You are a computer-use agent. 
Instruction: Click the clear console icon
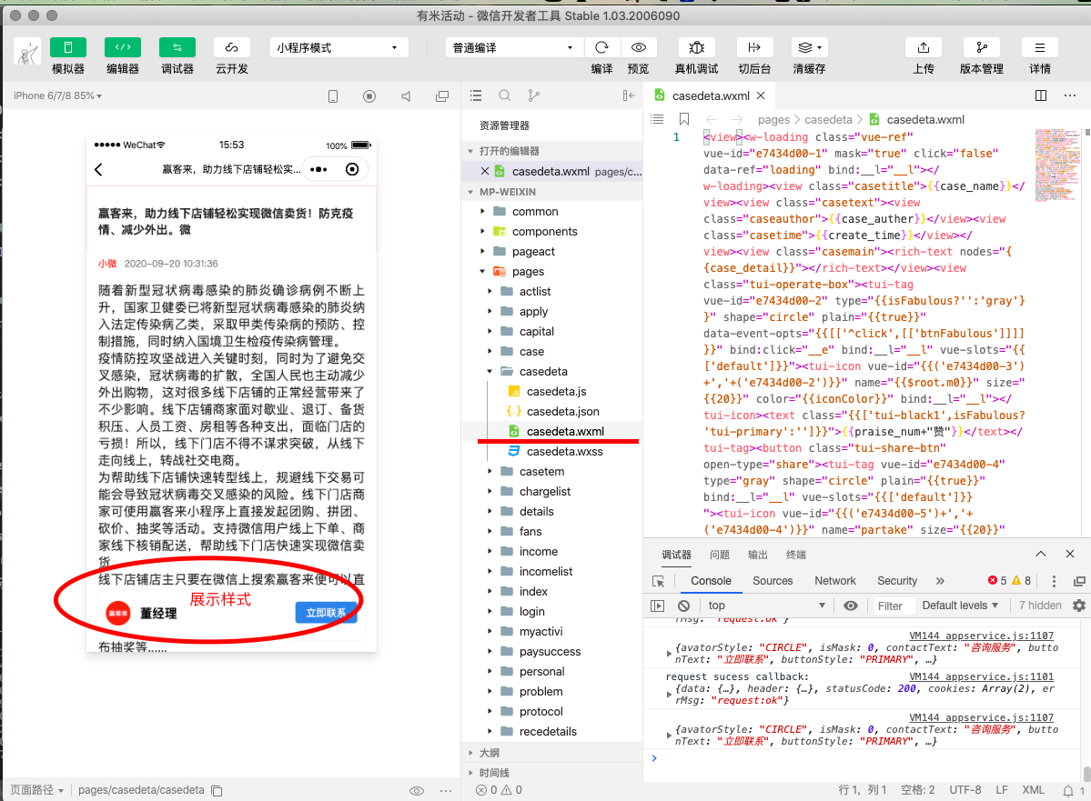684,606
